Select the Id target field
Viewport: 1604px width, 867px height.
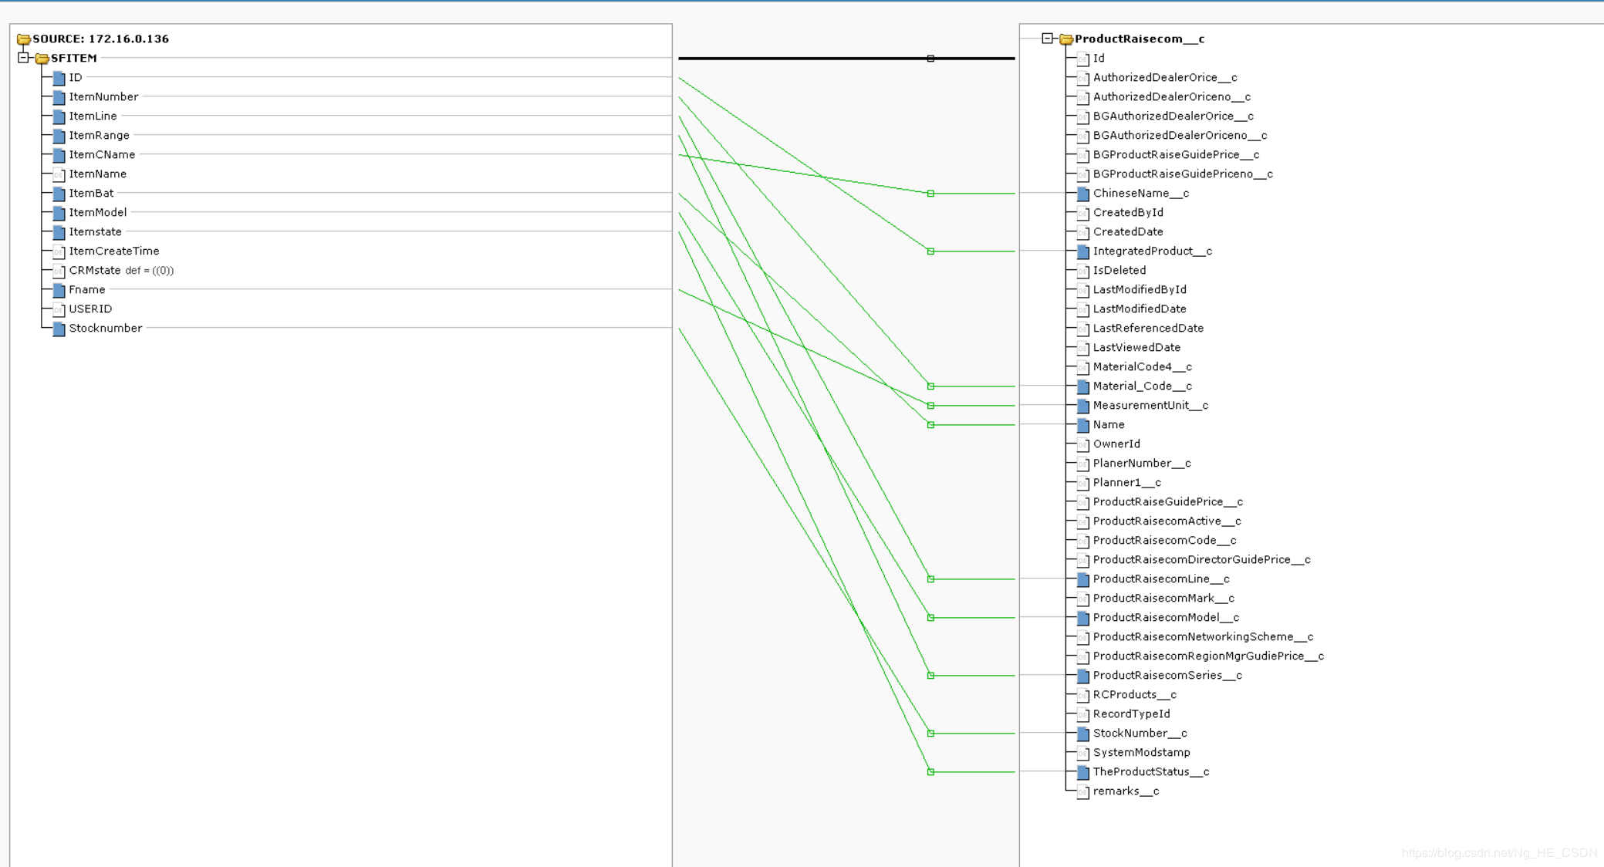click(1099, 58)
